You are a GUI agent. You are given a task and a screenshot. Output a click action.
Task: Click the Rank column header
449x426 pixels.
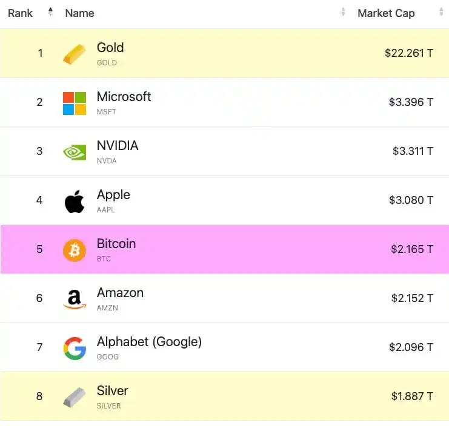(21, 13)
